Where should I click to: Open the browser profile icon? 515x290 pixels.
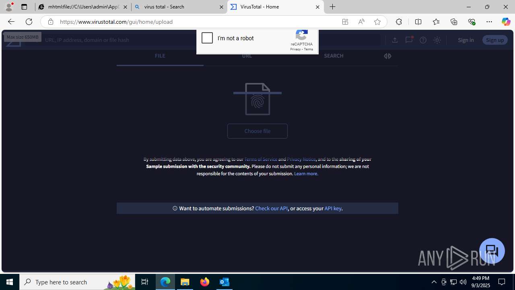click(x=9, y=7)
